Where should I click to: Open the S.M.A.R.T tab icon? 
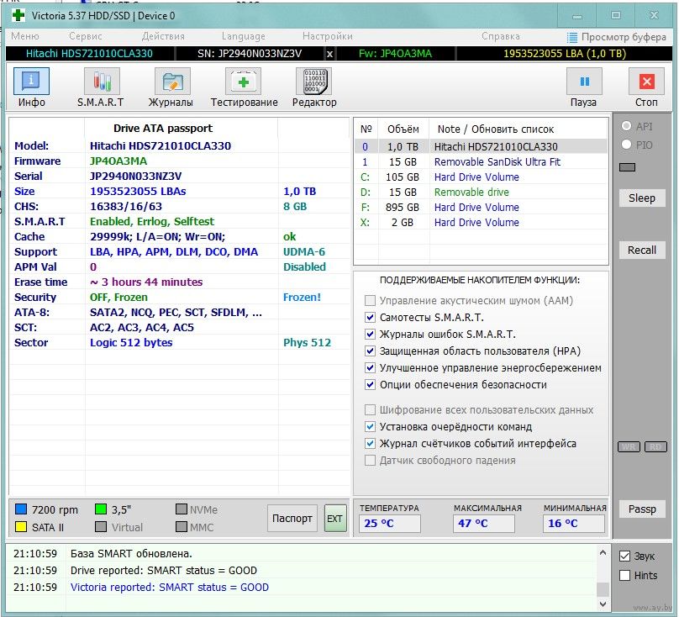(102, 81)
